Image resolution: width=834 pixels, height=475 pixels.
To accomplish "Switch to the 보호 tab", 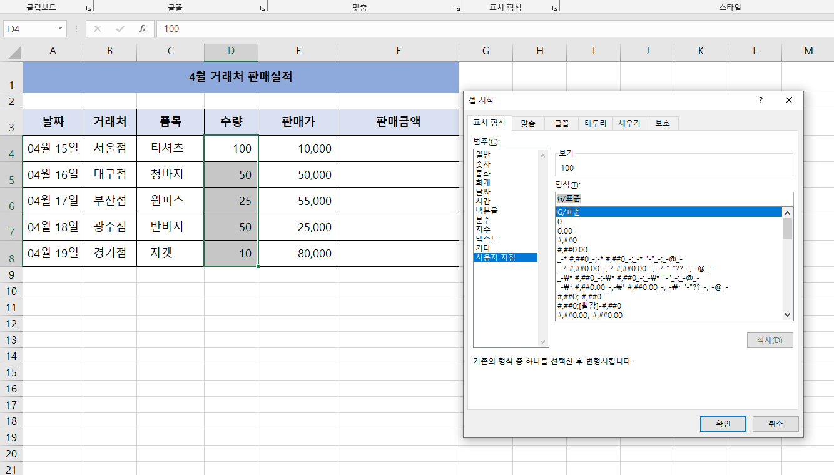I will tap(663, 124).
